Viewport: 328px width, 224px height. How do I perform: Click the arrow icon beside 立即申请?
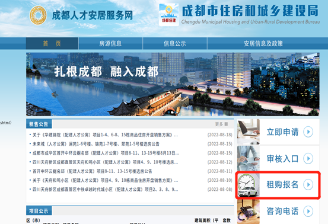pos(308,132)
